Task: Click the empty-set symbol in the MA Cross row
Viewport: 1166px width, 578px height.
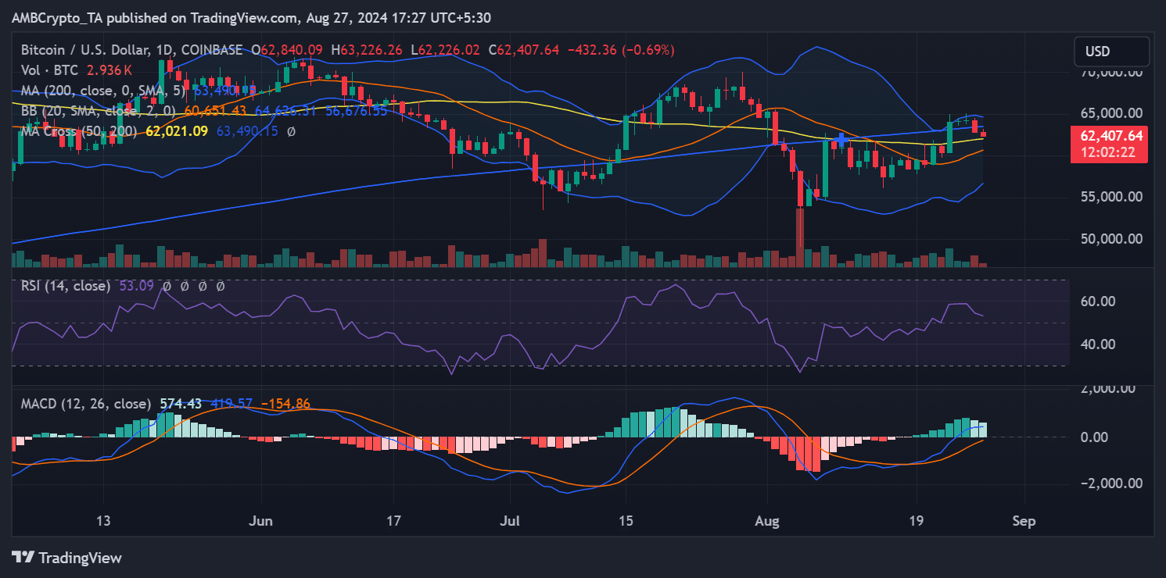Action: (291, 131)
